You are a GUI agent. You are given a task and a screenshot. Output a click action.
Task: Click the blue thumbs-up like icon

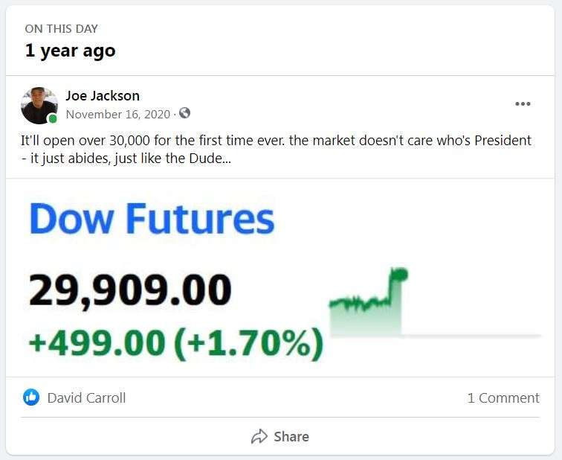[x=31, y=397]
